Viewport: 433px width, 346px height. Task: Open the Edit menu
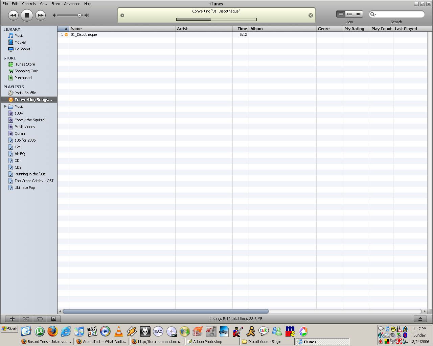[x=15, y=4]
